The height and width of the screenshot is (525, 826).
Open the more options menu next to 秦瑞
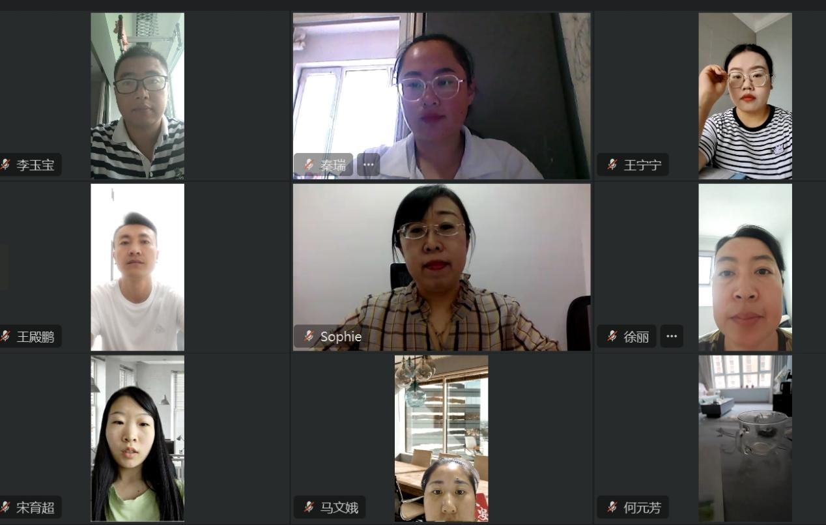(369, 165)
